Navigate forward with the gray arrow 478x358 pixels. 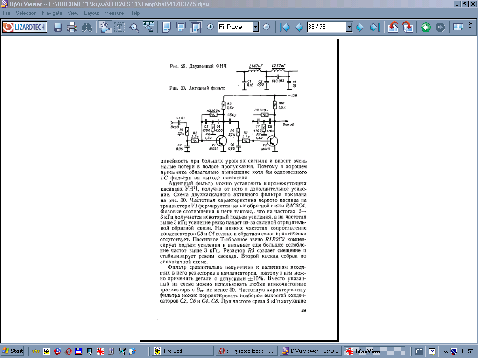tap(440, 27)
